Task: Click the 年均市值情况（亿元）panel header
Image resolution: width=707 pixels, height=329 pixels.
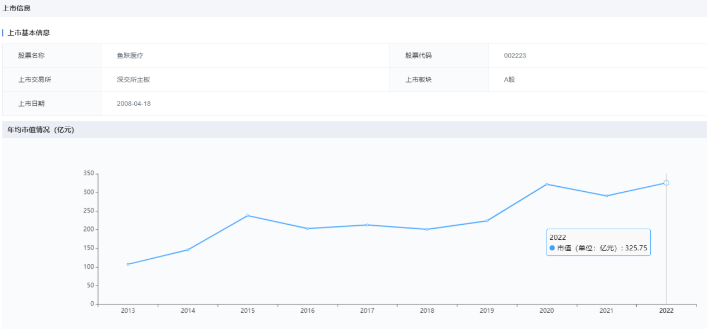Action: click(41, 130)
